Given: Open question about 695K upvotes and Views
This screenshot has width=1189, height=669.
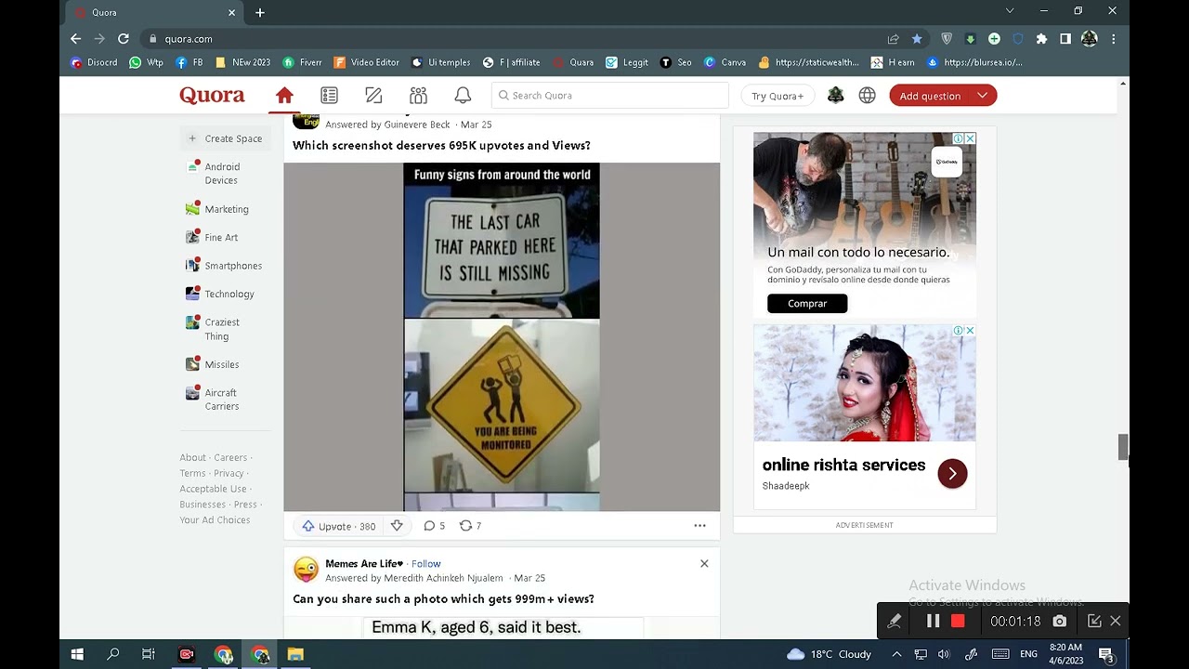Looking at the screenshot, I should [x=441, y=146].
